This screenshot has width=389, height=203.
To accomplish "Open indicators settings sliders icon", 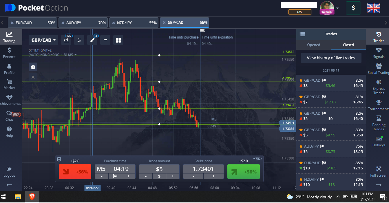I will coord(79,40).
